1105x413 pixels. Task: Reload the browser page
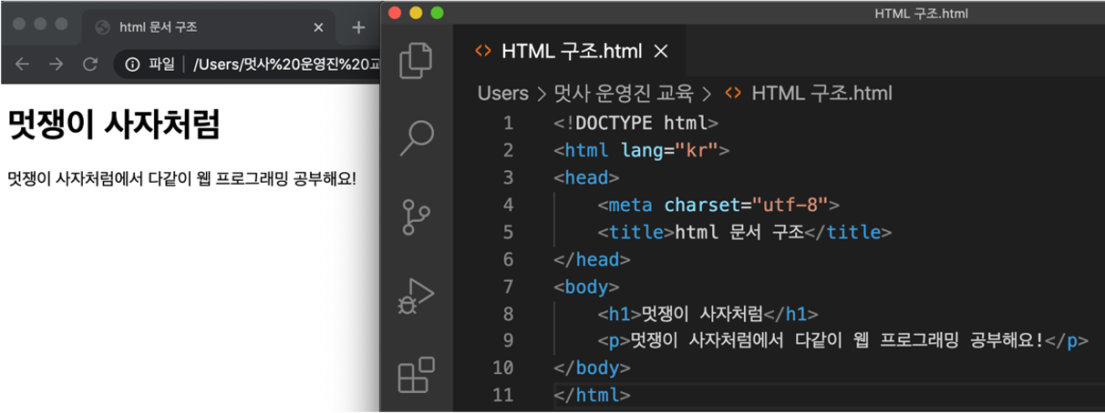coord(90,64)
